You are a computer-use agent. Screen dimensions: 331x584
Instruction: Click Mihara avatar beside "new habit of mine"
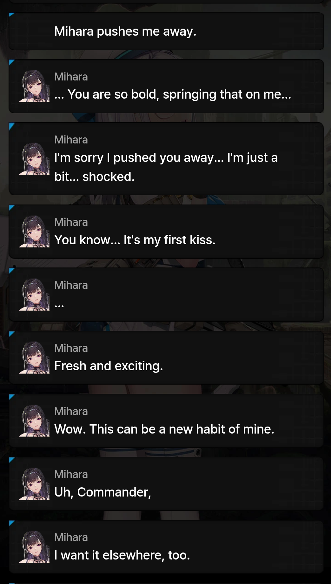34,421
